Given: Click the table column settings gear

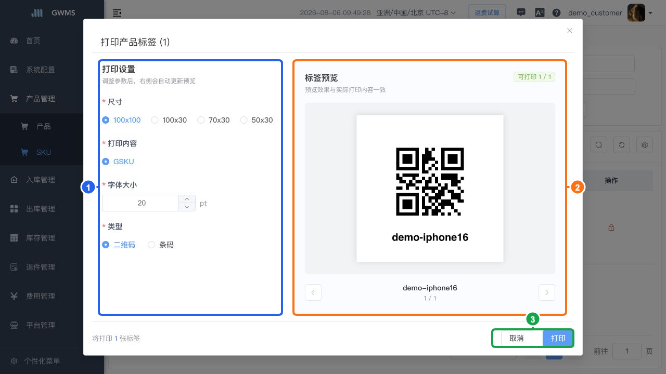Looking at the screenshot, I should pos(645,145).
